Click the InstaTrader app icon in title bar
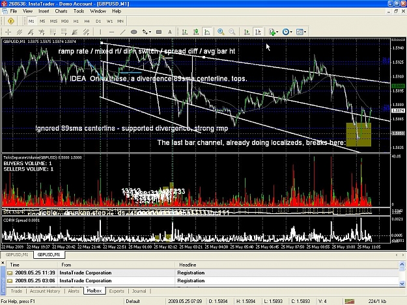This screenshot has height=305, width=407. [4, 4]
